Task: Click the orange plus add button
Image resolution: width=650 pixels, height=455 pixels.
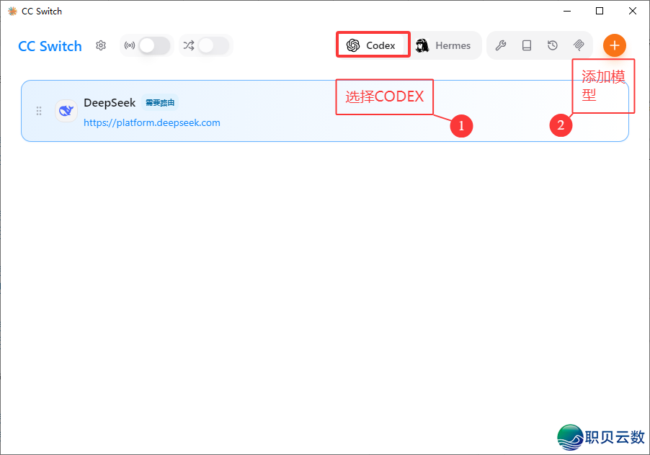Action: [x=615, y=45]
